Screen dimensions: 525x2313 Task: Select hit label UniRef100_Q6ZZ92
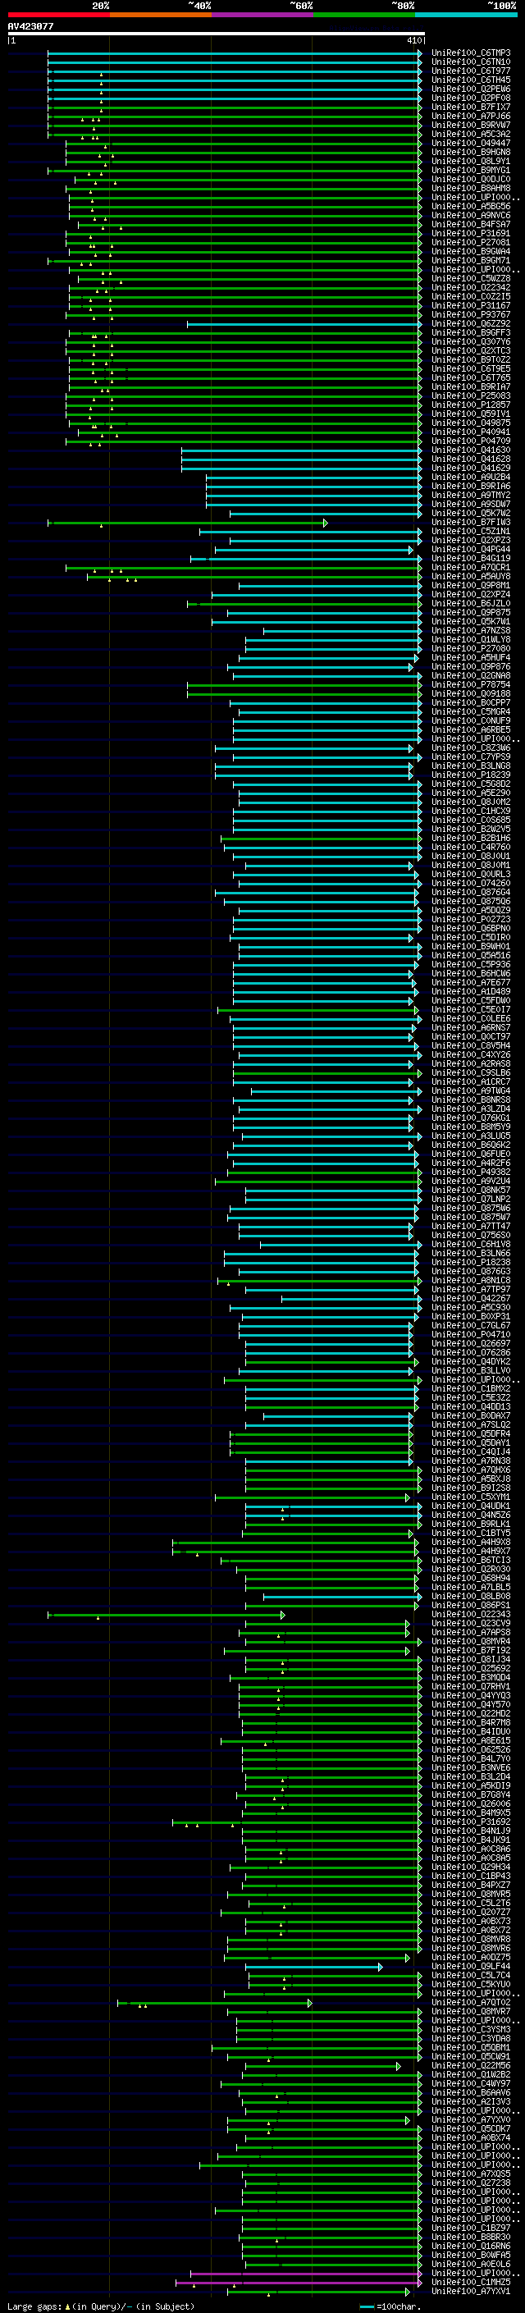coord(470,323)
